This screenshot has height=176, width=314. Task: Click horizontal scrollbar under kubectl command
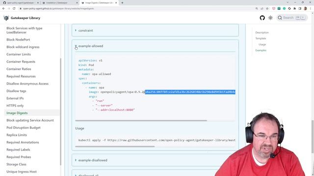115,147
